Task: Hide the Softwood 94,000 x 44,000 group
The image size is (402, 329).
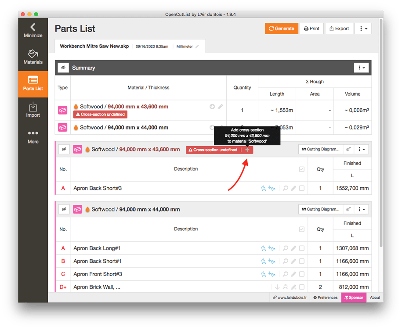Action: [x=64, y=209]
